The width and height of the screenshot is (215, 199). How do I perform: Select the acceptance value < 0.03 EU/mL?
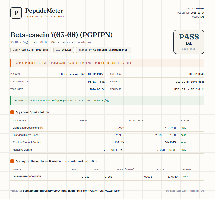[x=166, y=150]
